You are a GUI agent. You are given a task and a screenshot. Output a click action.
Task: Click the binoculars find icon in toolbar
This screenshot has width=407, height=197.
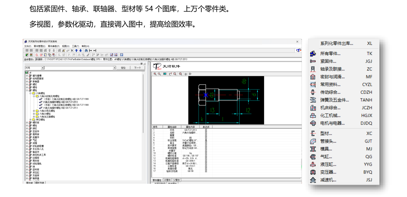pos(86,50)
